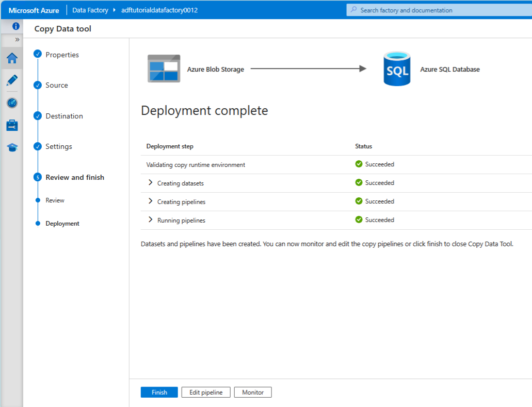This screenshot has height=407, width=532.
Task: Click the Source step checkmark circle
Action: coord(38,84)
